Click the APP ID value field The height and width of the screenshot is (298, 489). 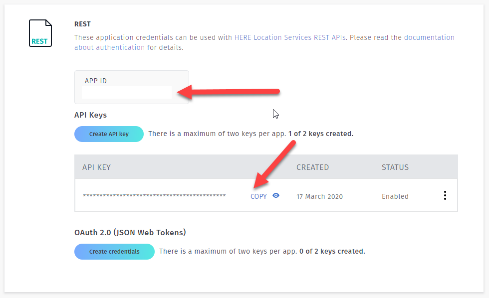(x=127, y=92)
